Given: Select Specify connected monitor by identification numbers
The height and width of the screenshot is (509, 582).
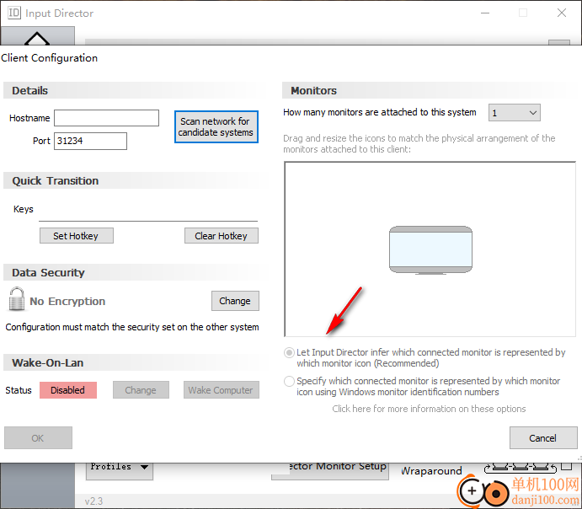Looking at the screenshot, I should point(289,381).
